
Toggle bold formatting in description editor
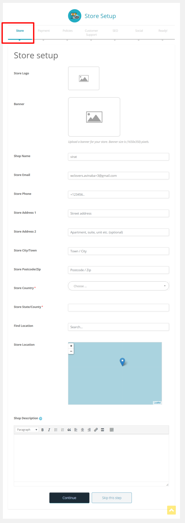click(x=43, y=430)
